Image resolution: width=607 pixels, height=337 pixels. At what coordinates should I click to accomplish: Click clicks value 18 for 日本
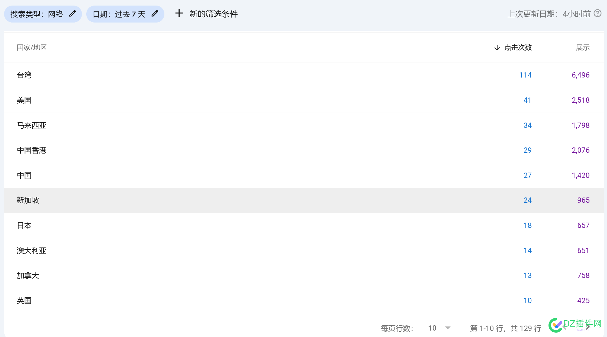tap(527, 226)
